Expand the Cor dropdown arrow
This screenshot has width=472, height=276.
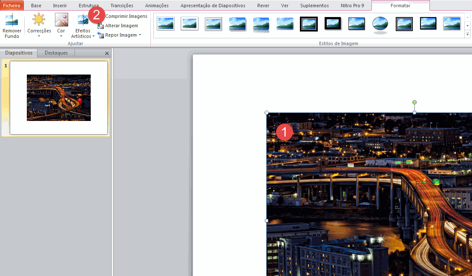point(61,37)
